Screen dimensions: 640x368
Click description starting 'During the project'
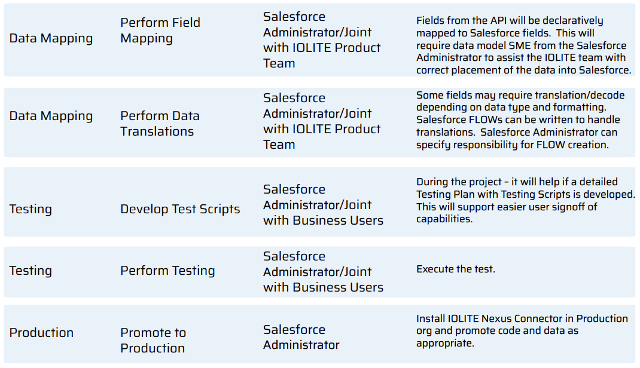click(525, 200)
